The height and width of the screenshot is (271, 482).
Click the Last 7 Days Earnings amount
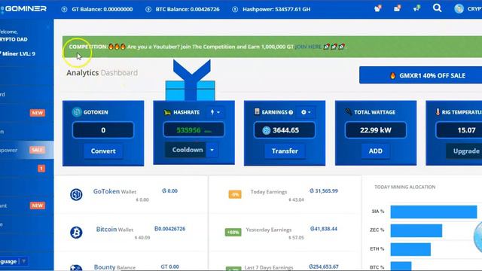click(324, 266)
